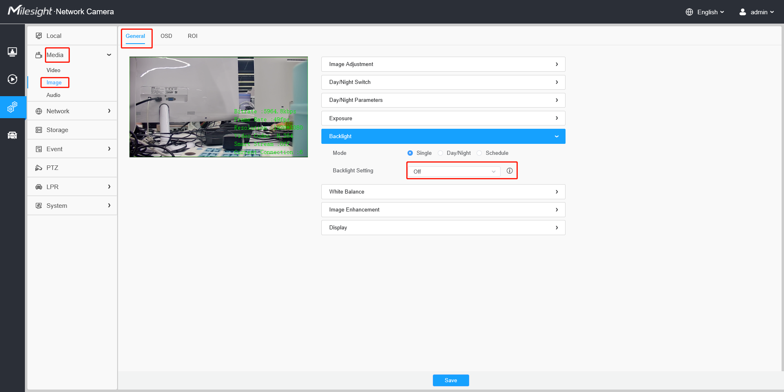The image size is (784, 392).
Task: Switch to the OSD tab
Action: (166, 36)
